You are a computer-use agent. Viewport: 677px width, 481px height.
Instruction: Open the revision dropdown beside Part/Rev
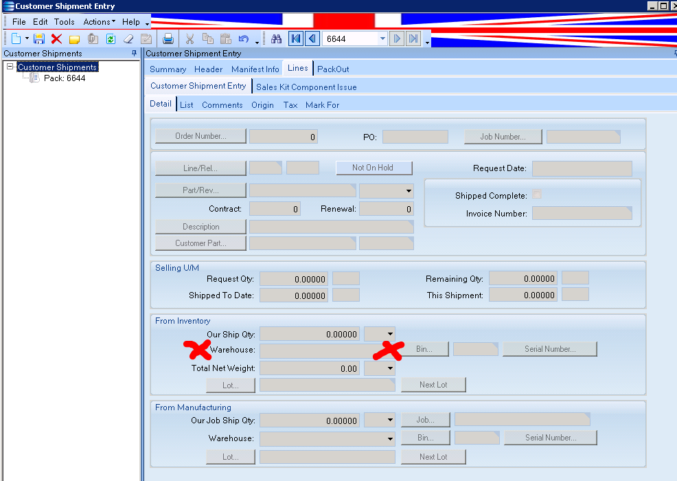point(409,190)
